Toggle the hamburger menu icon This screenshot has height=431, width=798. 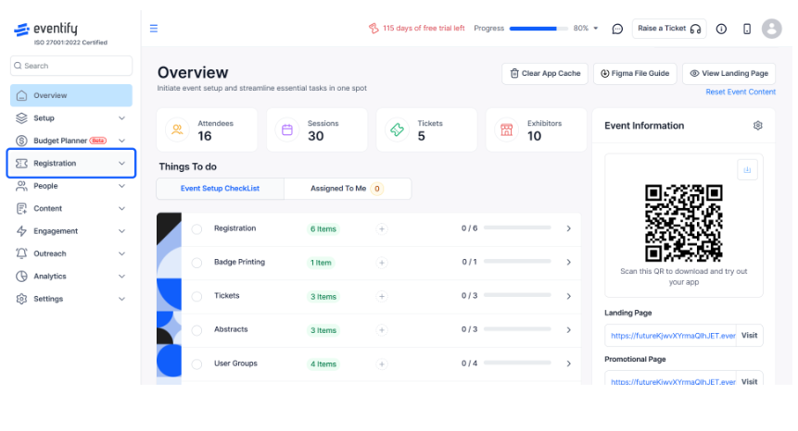click(x=154, y=29)
